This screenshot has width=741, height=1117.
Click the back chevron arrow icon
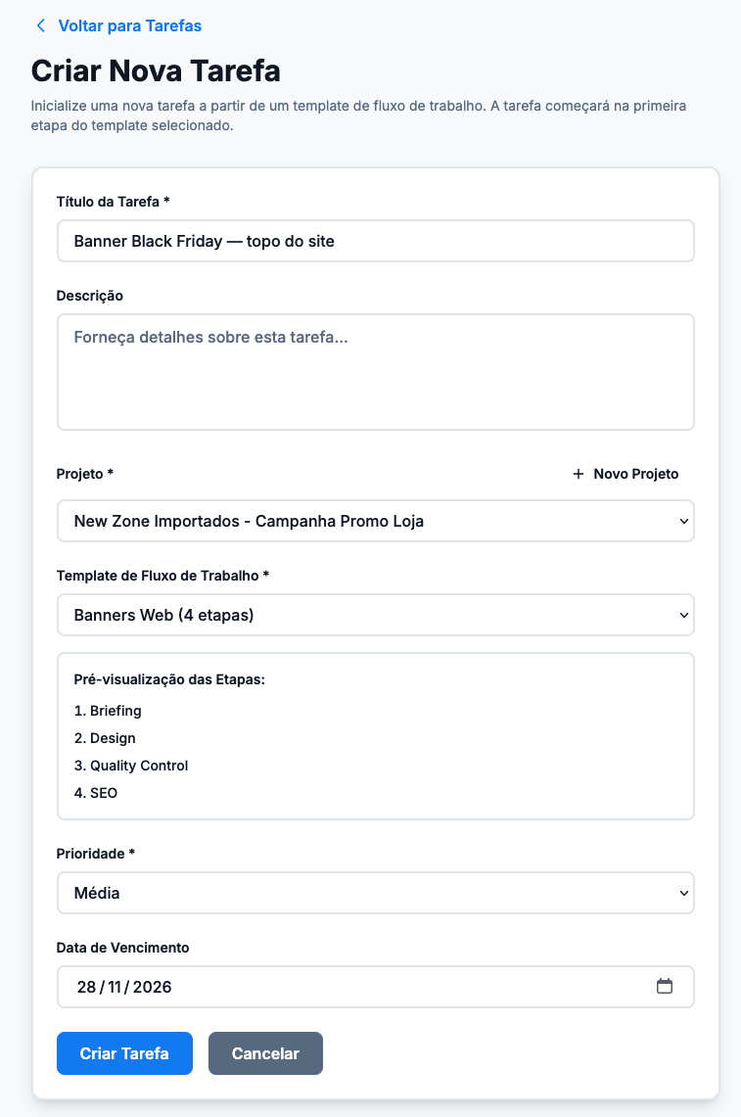pos(40,25)
